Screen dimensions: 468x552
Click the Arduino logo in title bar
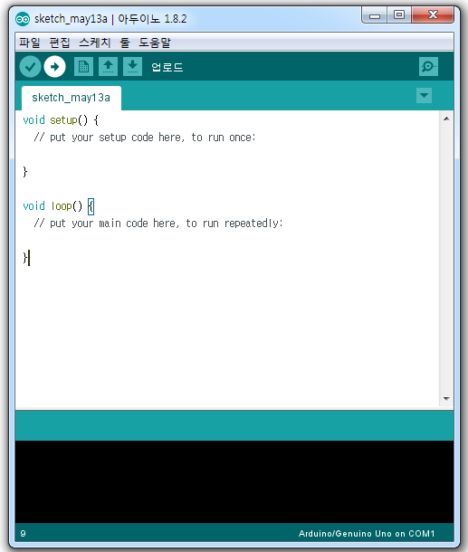[23, 19]
